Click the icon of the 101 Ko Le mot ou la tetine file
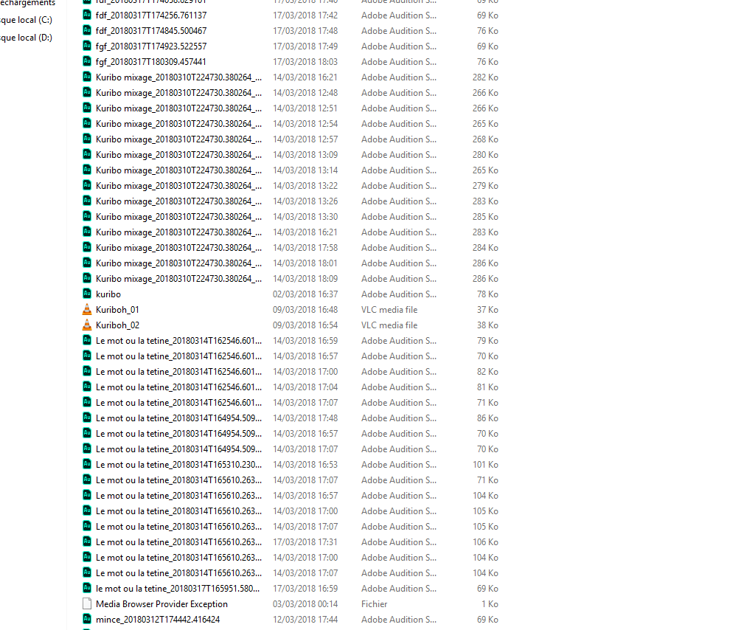 [87, 464]
